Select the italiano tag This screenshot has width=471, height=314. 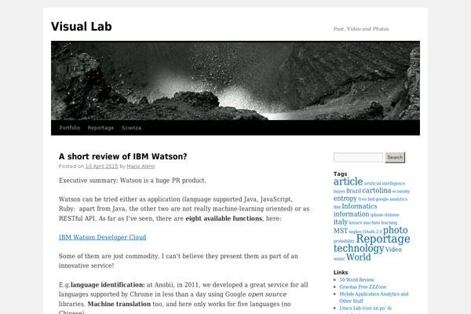click(x=392, y=215)
